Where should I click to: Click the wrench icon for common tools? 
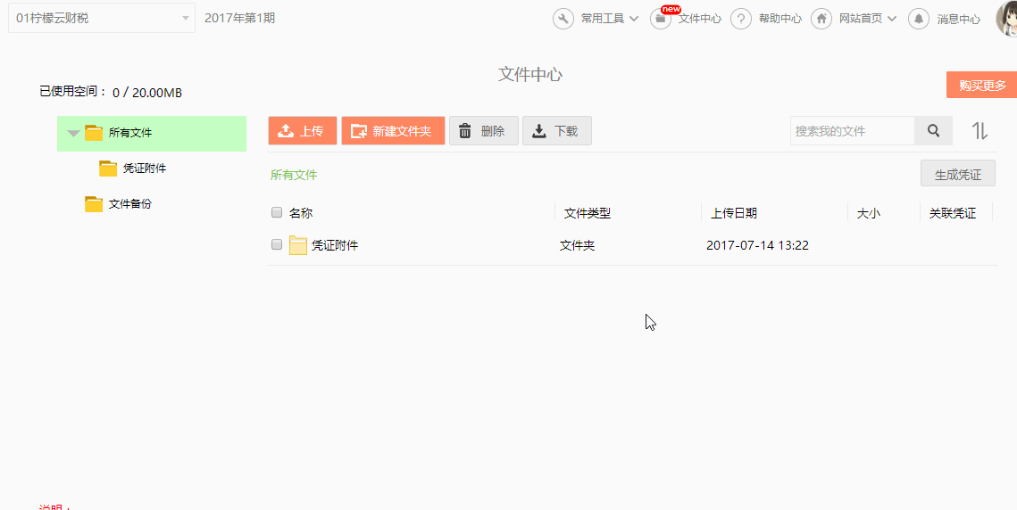point(563,19)
